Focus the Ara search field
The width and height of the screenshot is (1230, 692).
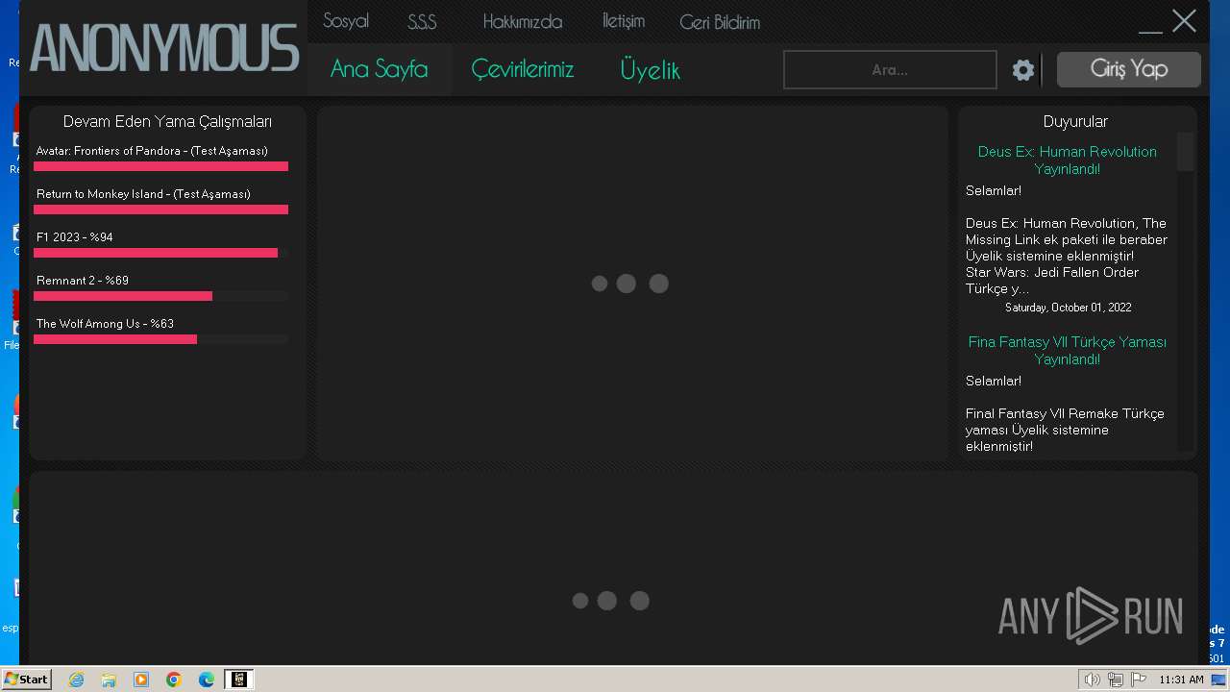890,69
